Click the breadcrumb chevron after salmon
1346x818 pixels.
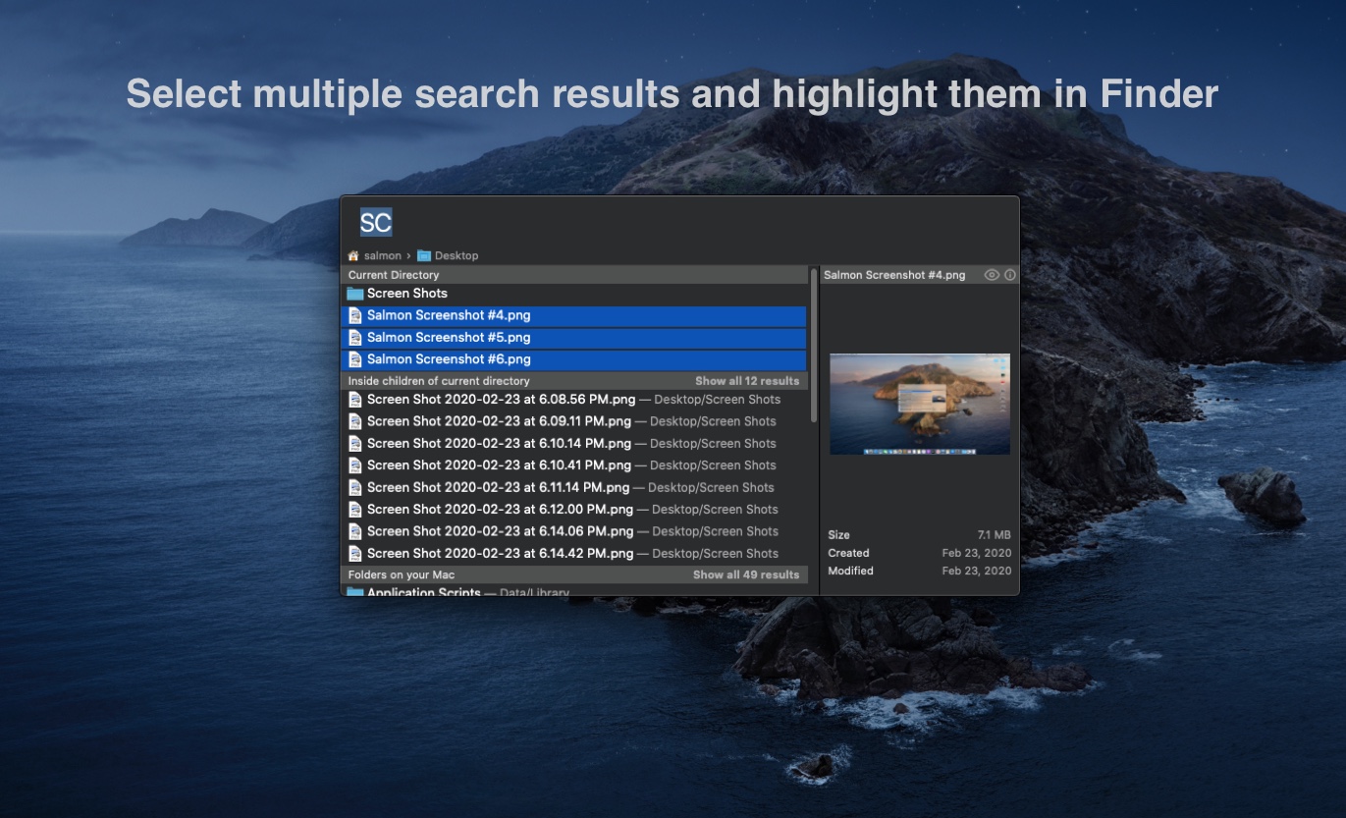[x=408, y=255]
